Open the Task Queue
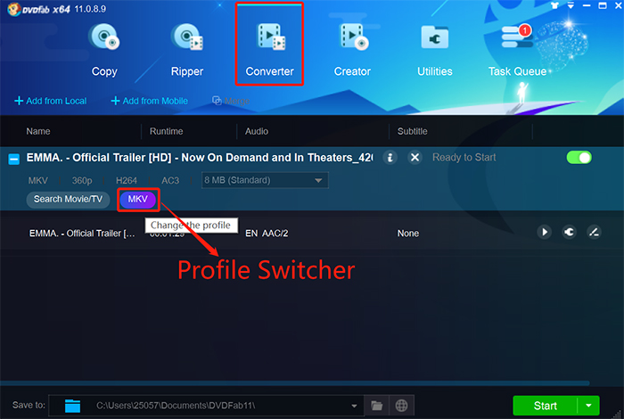Screen dimensions: 624x419 tap(517, 48)
